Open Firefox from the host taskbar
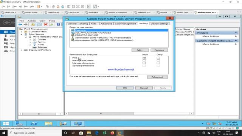Image resolution: width=242 pixels, height=136 pixels. tap(112, 133)
